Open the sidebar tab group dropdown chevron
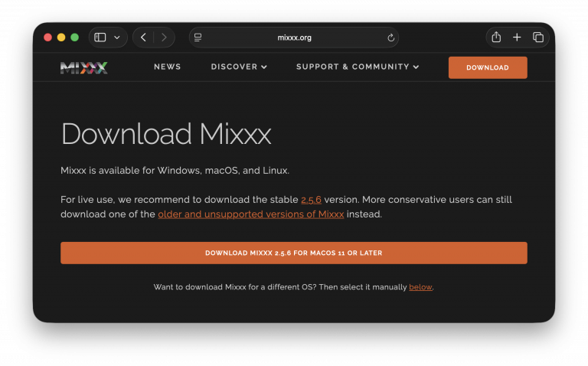 (117, 38)
